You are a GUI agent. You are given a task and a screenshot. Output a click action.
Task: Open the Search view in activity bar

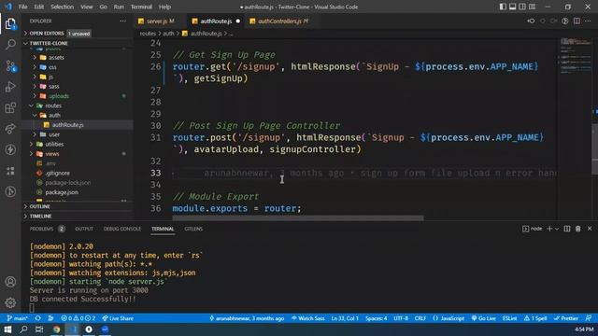(x=10, y=45)
